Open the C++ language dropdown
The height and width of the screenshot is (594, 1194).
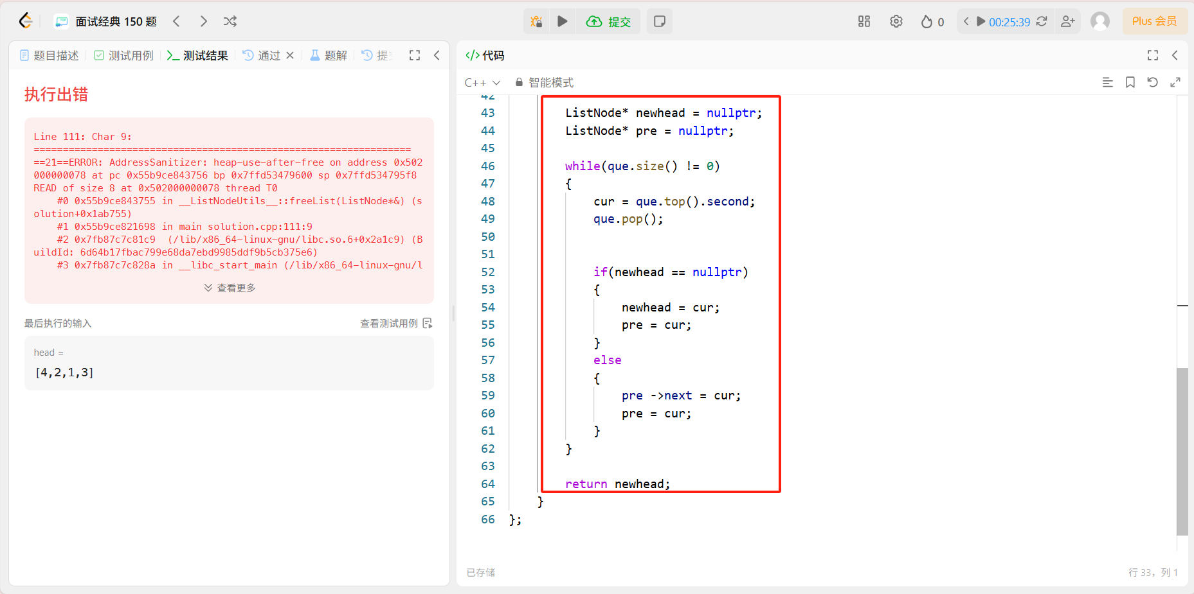(482, 82)
